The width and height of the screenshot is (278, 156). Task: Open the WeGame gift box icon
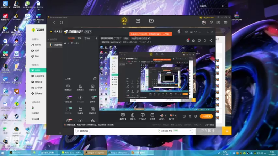tap(226, 23)
